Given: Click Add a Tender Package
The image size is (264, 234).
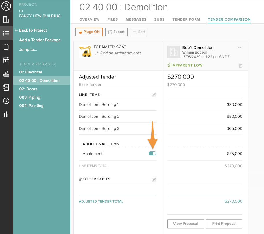Looking at the screenshot, I should point(40,40).
